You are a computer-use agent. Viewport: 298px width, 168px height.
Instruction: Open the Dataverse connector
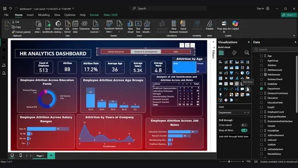tap(84, 25)
